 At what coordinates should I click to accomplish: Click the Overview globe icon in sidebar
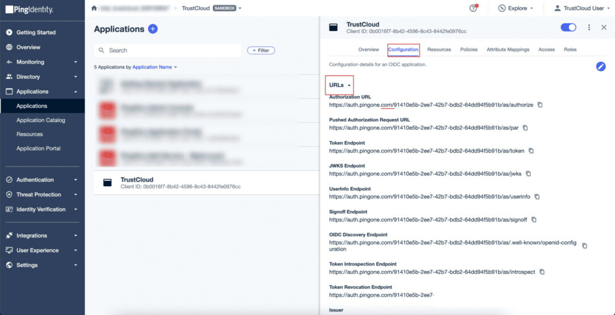[10, 47]
